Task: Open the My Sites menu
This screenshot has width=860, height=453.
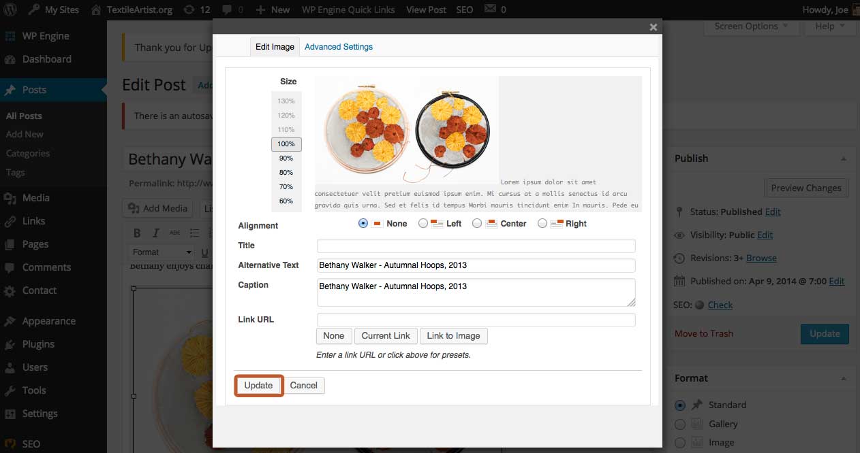Action: coord(55,10)
